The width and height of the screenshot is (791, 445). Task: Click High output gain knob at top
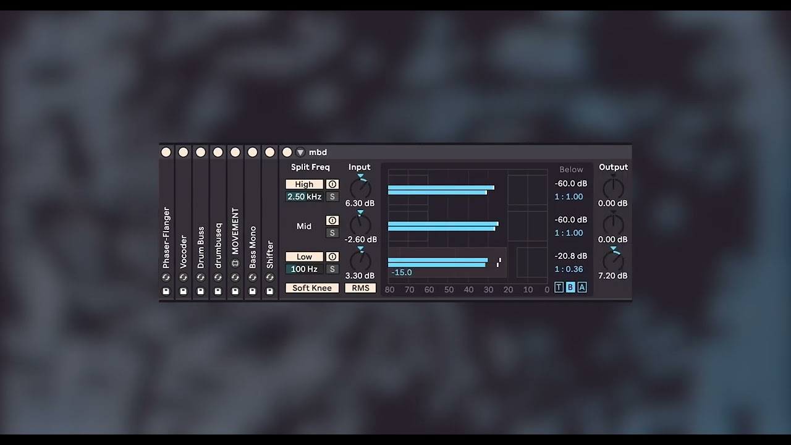point(613,189)
